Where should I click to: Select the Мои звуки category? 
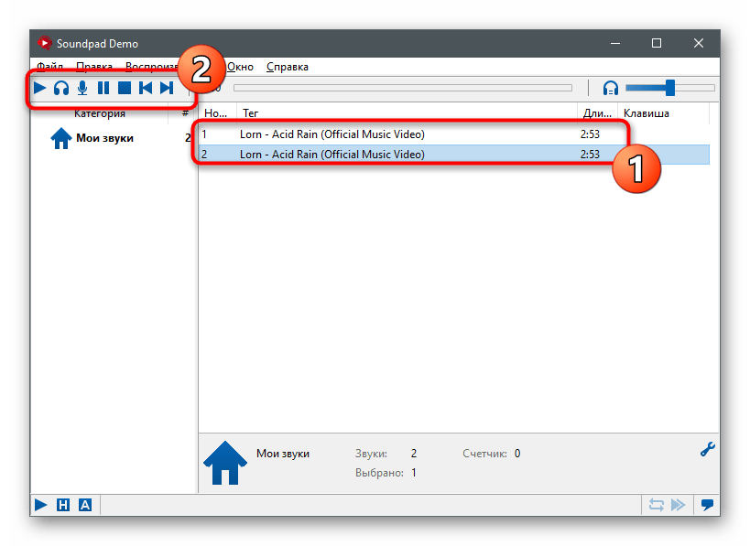[104, 138]
